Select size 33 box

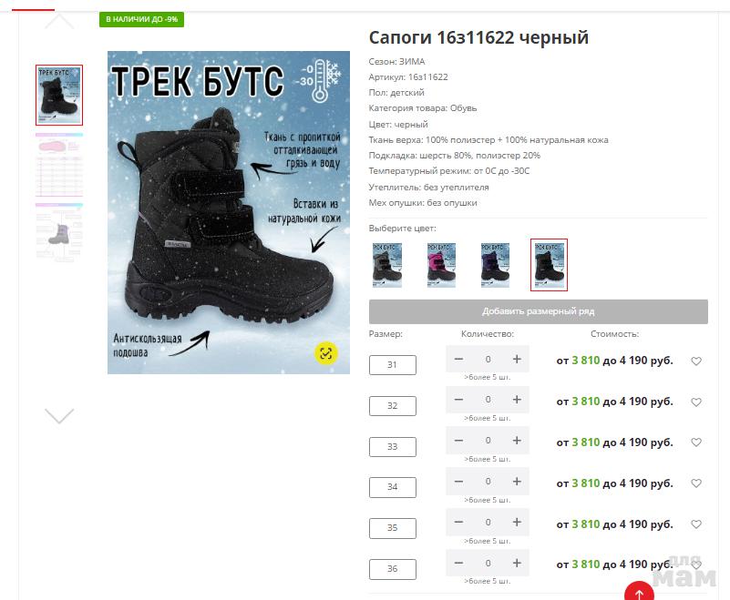pyautogui.click(x=393, y=446)
